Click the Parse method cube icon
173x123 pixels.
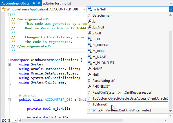pos(89,81)
